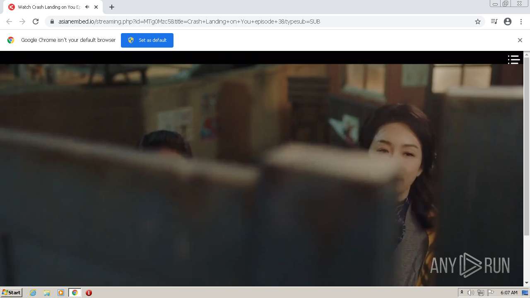Screen dimensions: 530x298
Task: Bookmark this page with star icon
Action: [478, 22]
